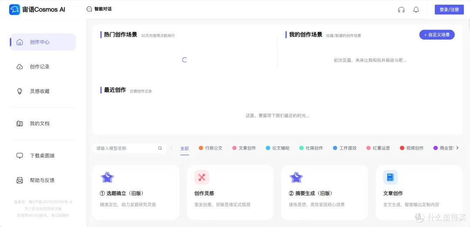Open the notification bell icon
This screenshot has width=470, height=227.
pos(416,10)
